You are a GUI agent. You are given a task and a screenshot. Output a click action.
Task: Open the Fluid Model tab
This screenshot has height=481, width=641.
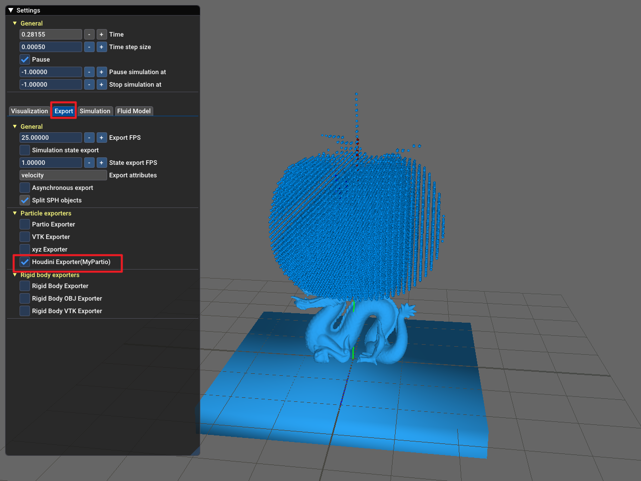click(x=134, y=111)
